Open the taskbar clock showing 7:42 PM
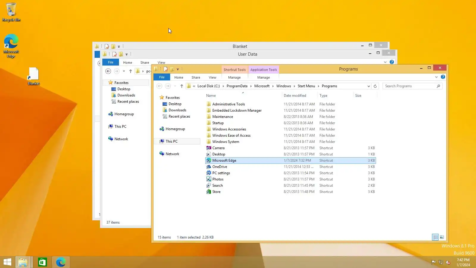The image size is (476, 268). 463,262
